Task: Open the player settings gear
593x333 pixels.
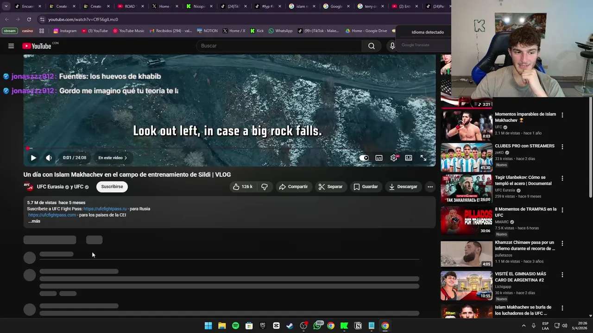Action: [x=394, y=158]
